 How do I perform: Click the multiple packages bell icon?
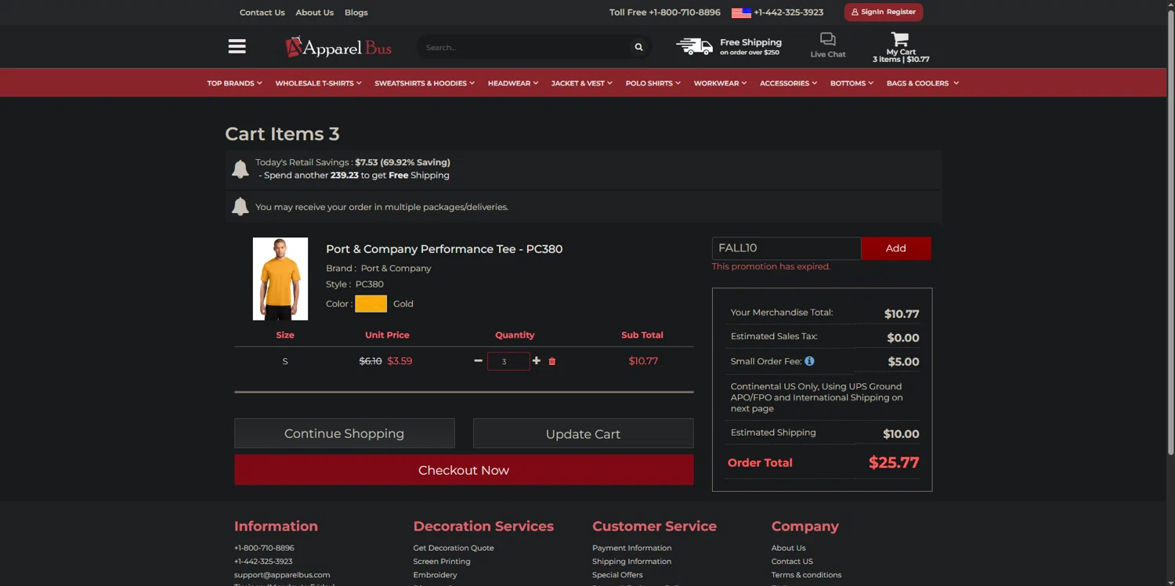(x=240, y=207)
